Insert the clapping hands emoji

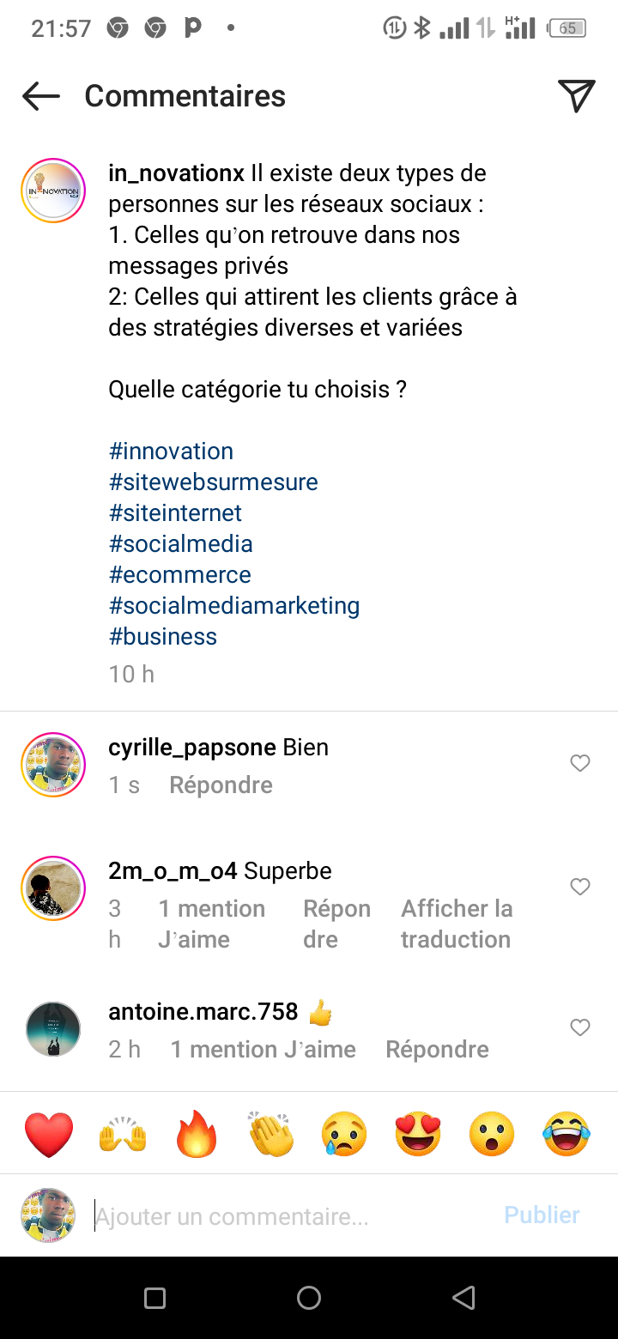click(270, 1133)
